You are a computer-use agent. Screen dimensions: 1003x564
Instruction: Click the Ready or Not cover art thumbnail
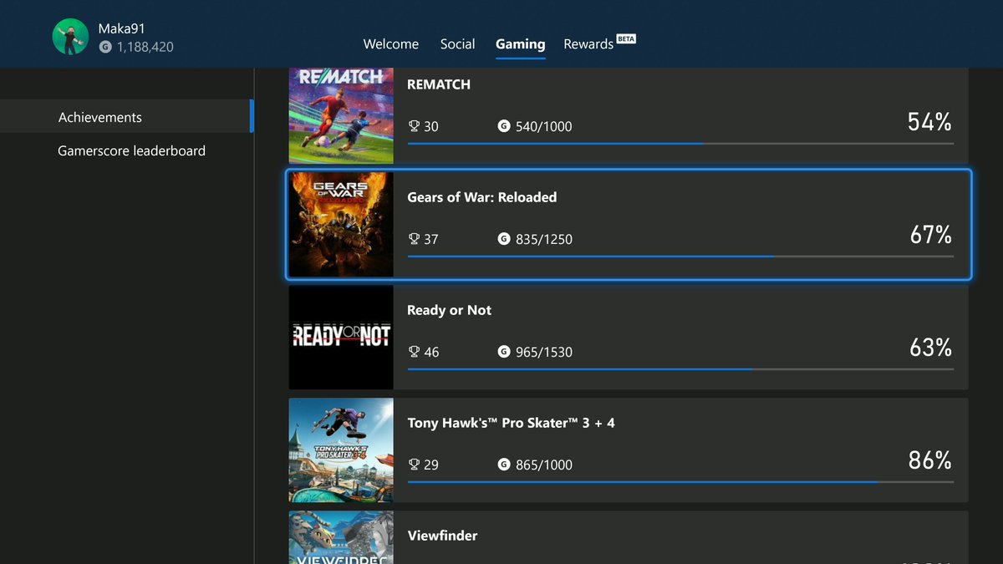(x=341, y=337)
